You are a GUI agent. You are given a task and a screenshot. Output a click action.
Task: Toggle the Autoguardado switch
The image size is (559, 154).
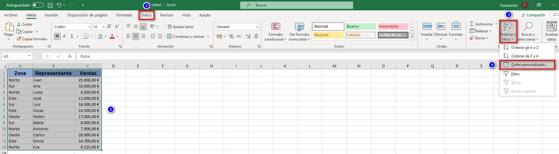click(x=38, y=5)
